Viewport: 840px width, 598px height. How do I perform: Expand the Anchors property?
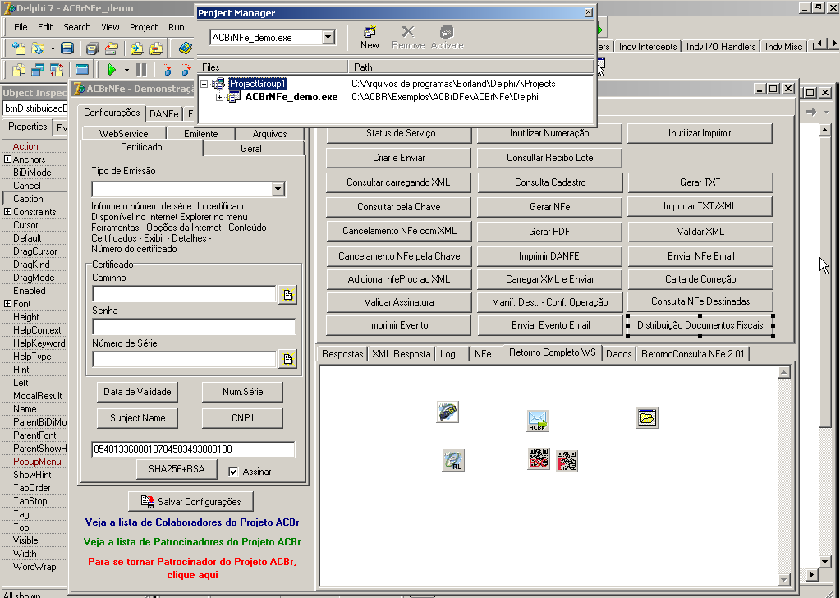click(x=7, y=159)
